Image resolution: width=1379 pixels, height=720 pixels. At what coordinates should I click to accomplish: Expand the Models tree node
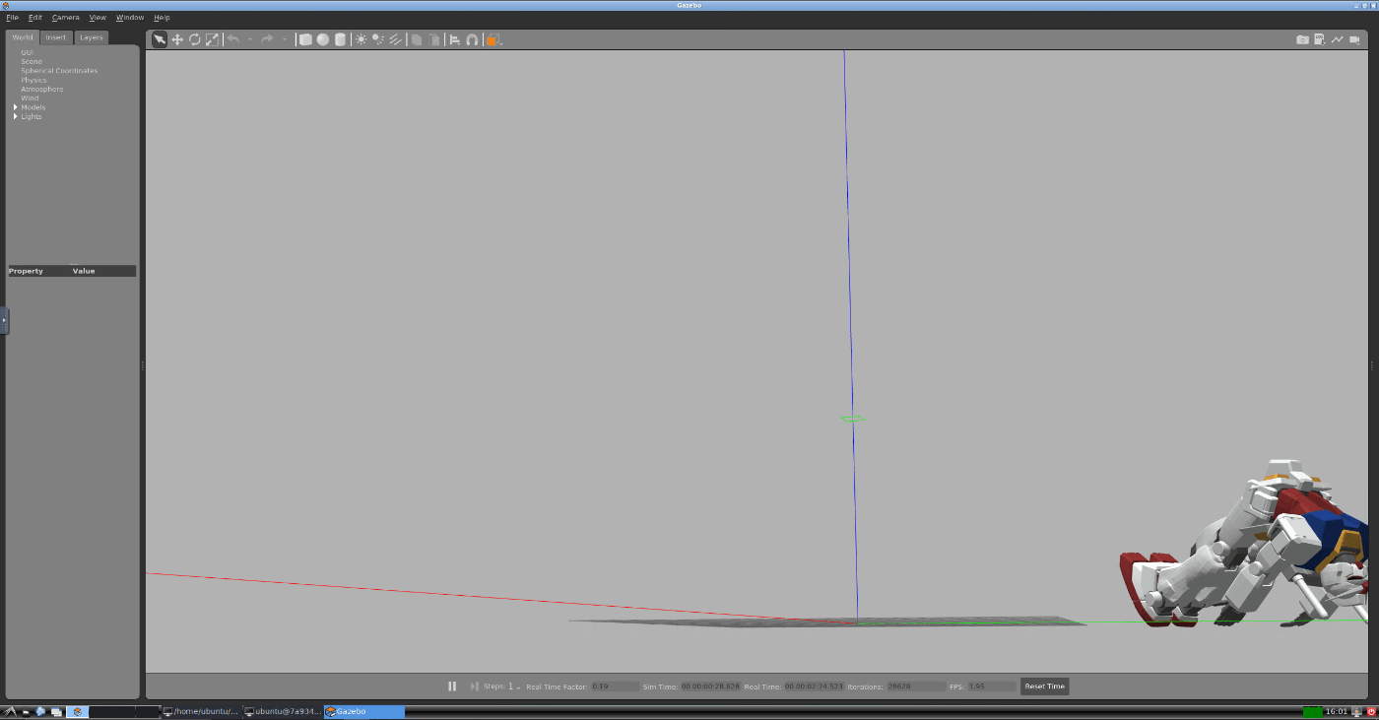pyautogui.click(x=15, y=107)
